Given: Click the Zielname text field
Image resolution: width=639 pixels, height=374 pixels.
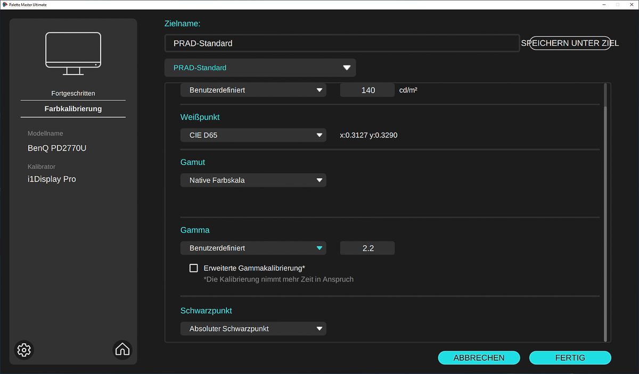Looking at the screenshot, I should point(342,43).
